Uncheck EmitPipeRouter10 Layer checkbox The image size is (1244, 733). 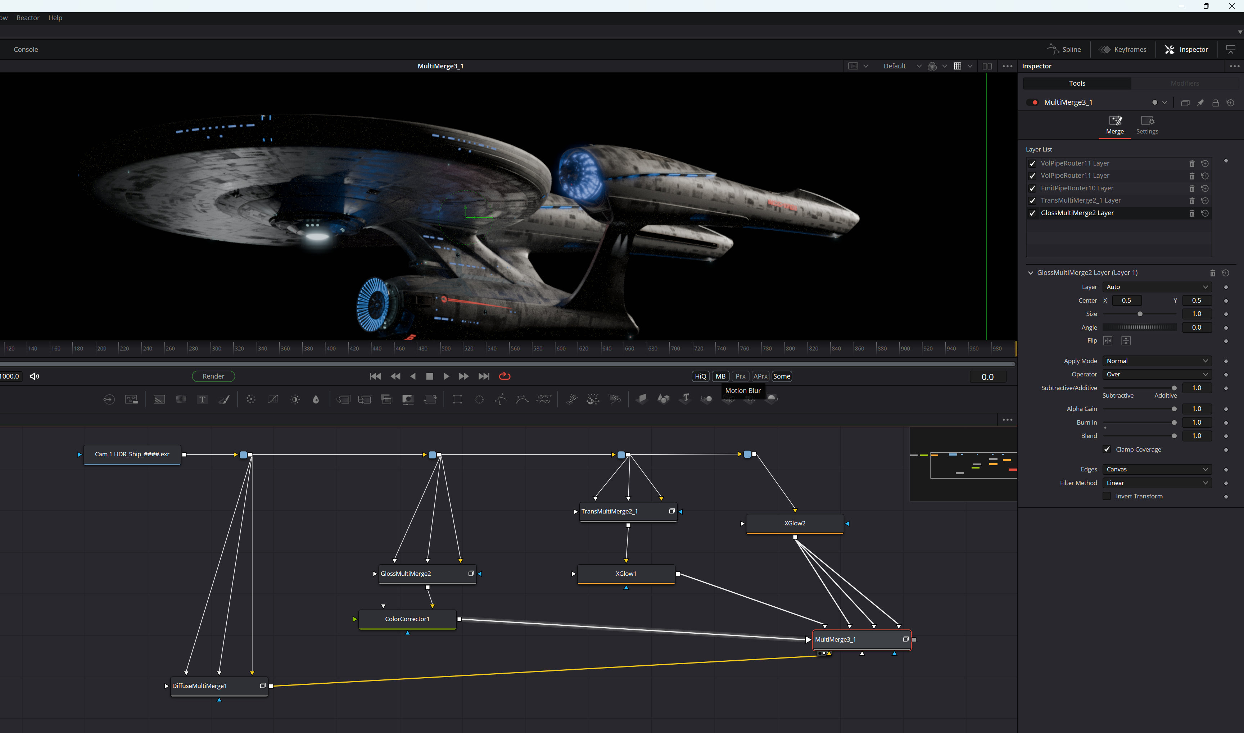click(x=1032, y=188)
